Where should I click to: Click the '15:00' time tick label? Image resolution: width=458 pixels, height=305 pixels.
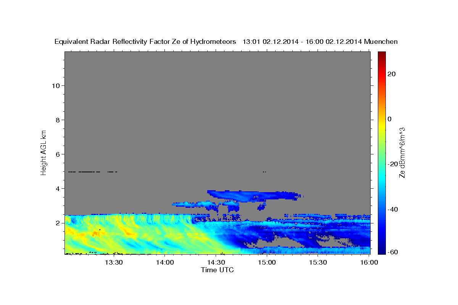coord(267,263)
